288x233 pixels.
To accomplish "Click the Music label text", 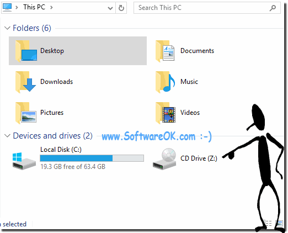I will pos(189,82).
